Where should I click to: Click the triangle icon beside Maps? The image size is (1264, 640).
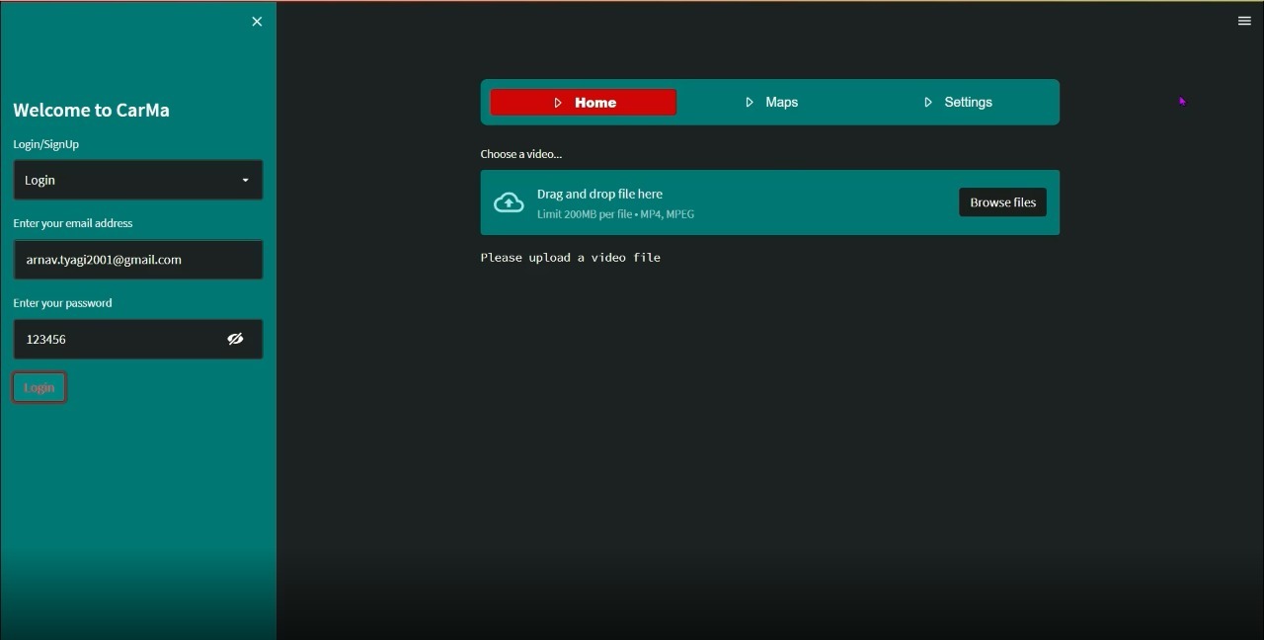click(x=750, y=103)
